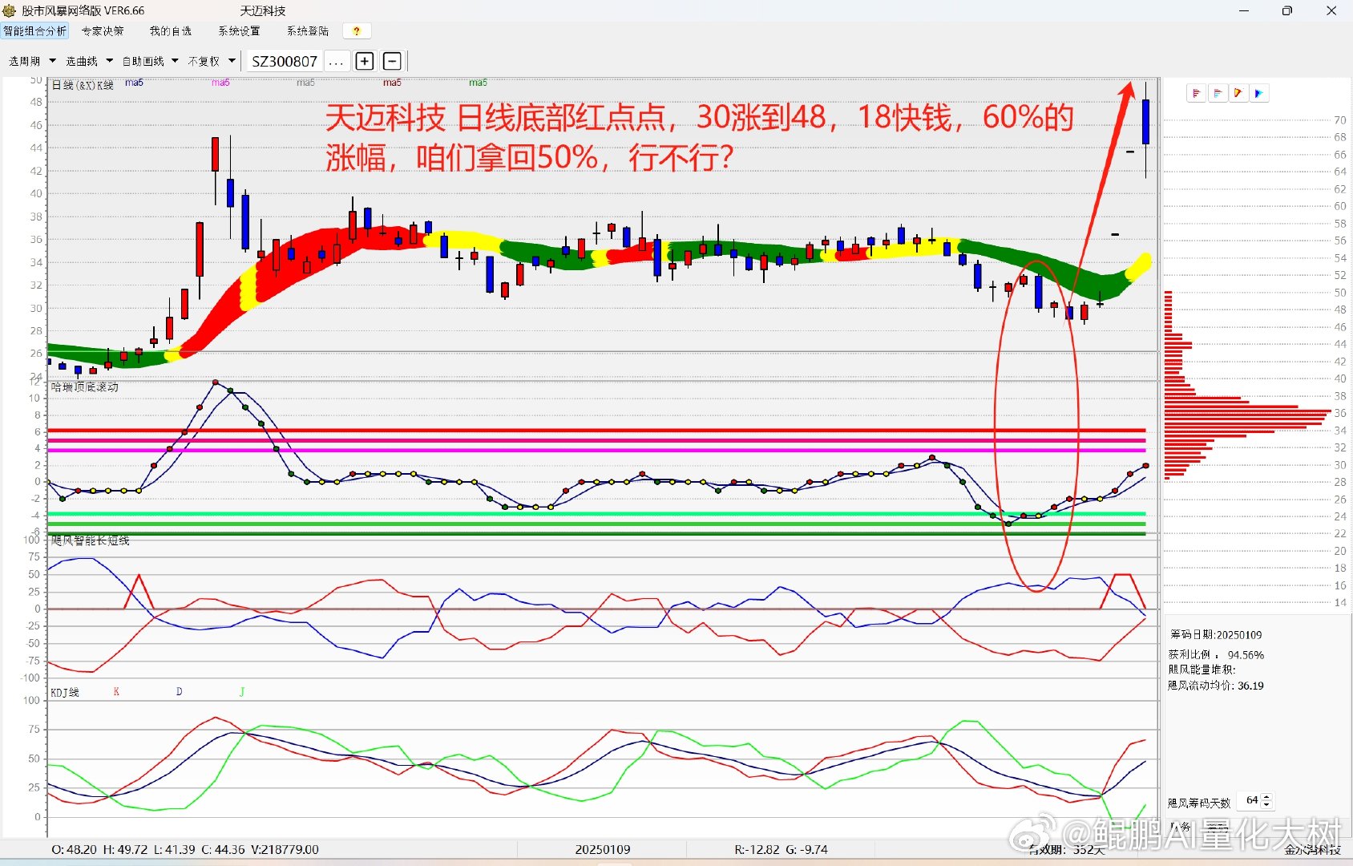Open the 智能组合分析 menu

pyautogui.click(x=35, y=31)
